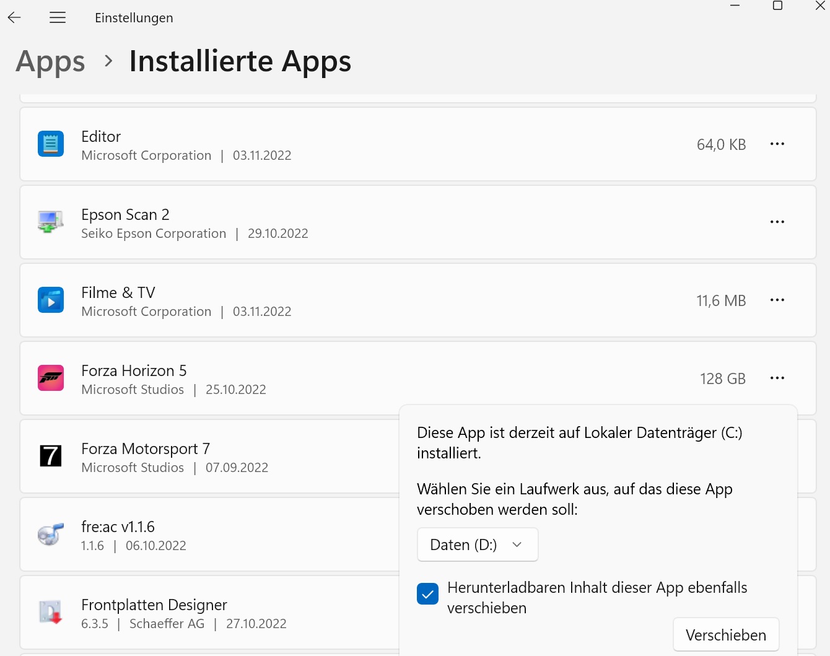
Task: Select the Forza Motorsport 7 app name
Action: coord(146,448)
